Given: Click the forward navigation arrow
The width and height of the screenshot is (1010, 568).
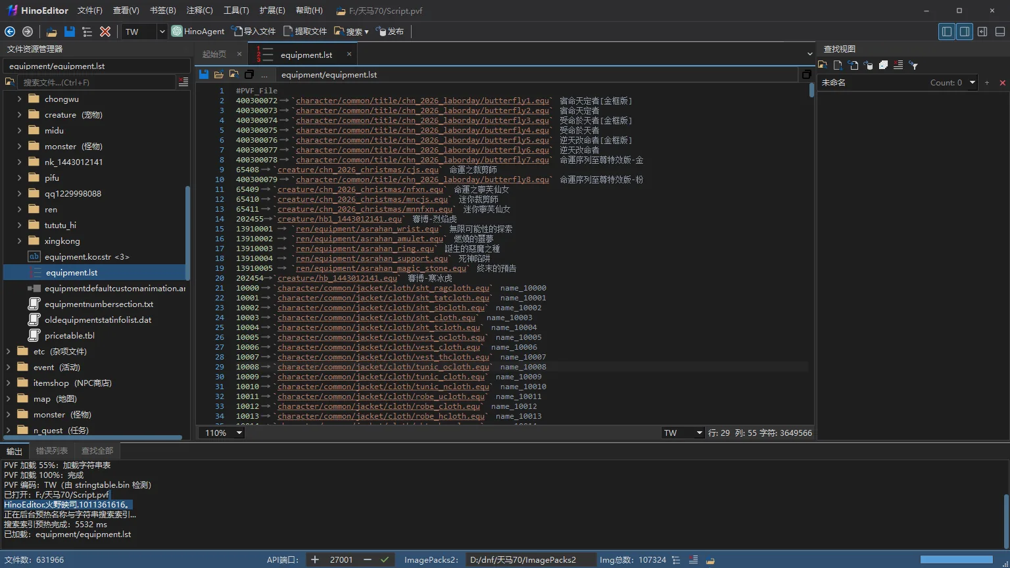Looking at the screenshot, I should (28, 32).
